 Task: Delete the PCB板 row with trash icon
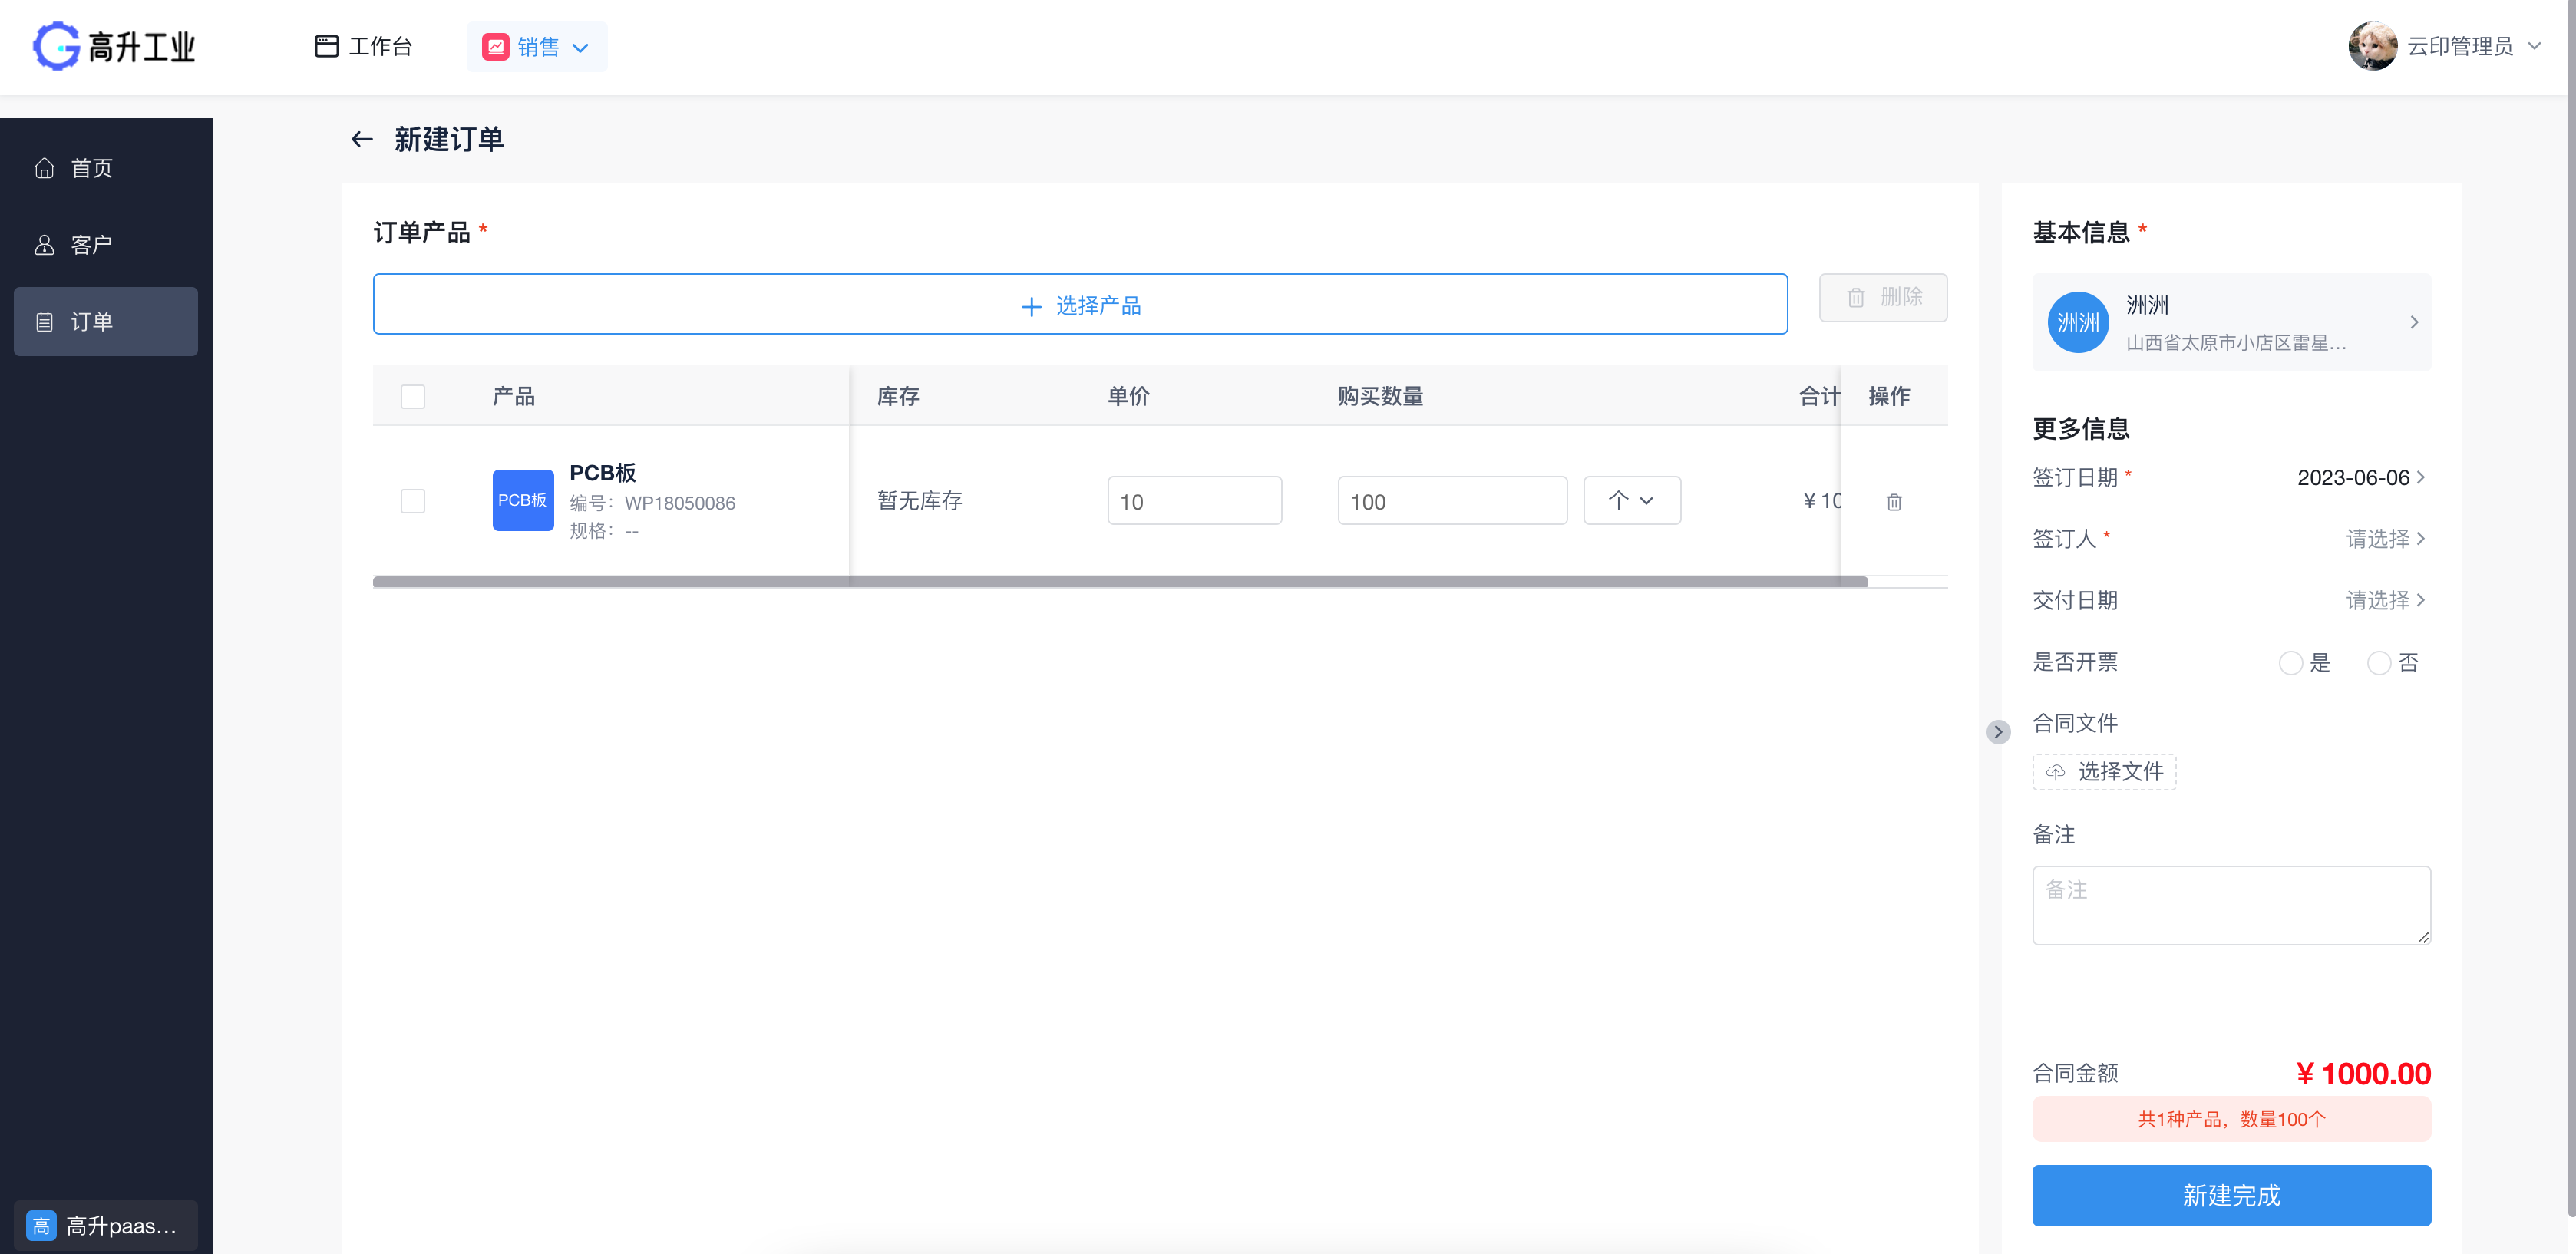click(x=1894, y=502)
